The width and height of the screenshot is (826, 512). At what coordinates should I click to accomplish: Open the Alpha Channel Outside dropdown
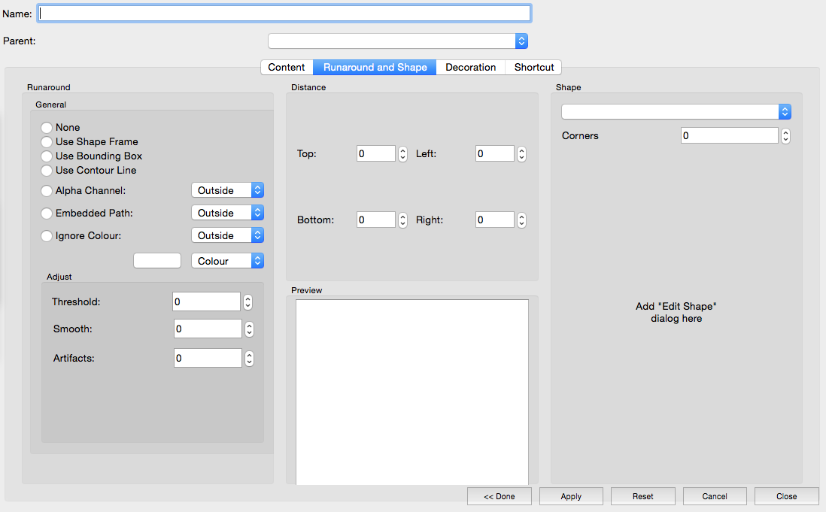pos(227,191)
